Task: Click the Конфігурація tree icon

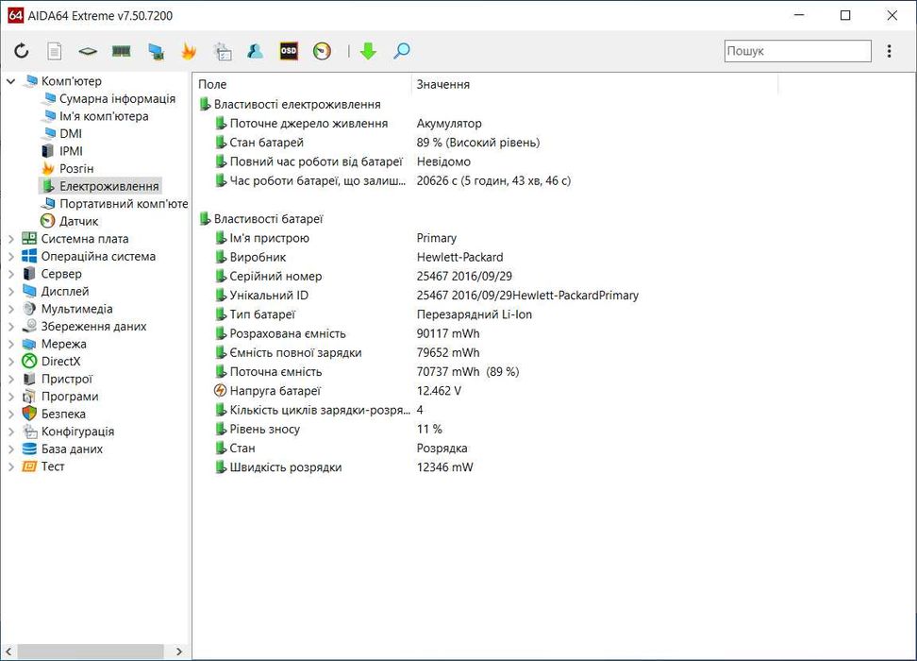Action: (x=29, y=432)
